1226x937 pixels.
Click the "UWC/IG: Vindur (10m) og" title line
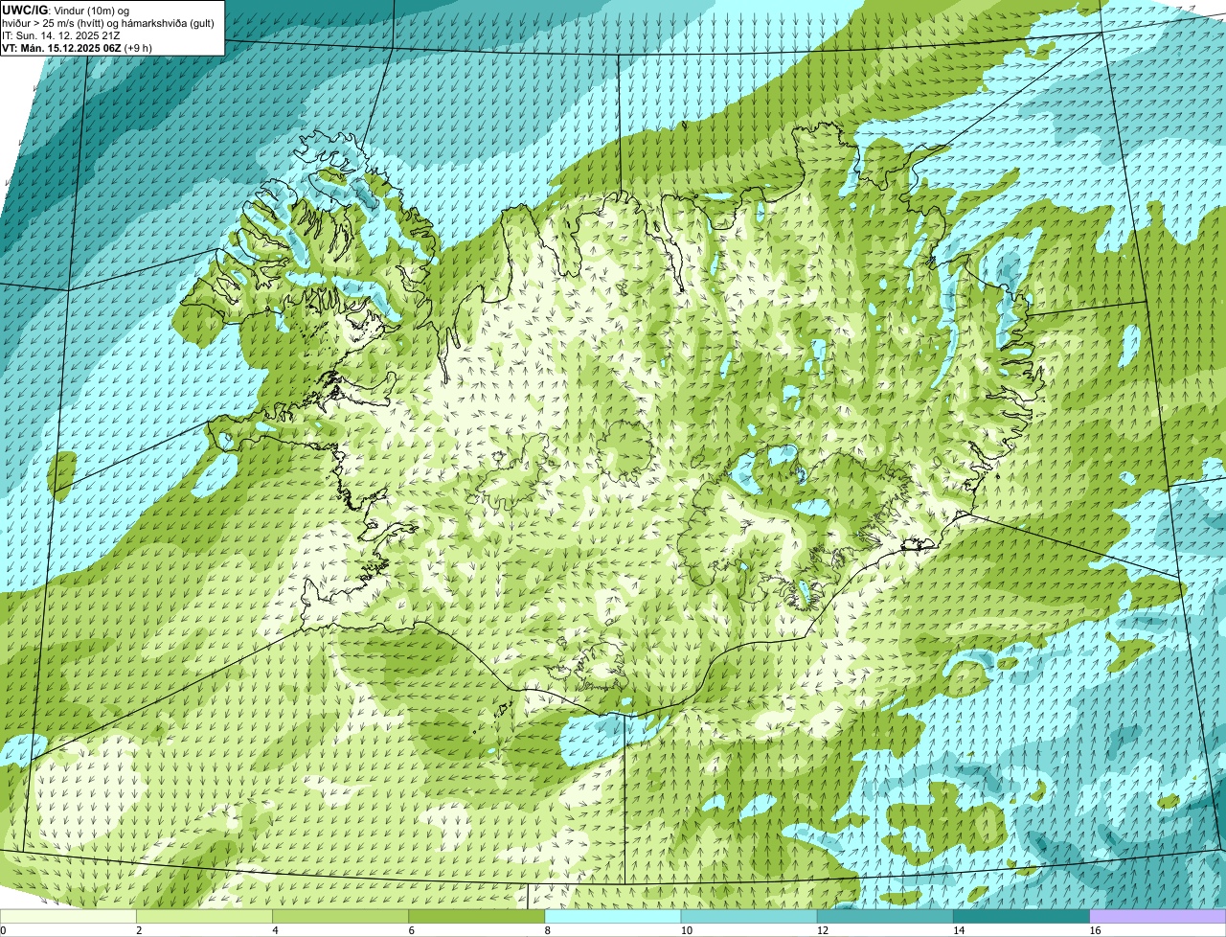(x=66, y=10)
